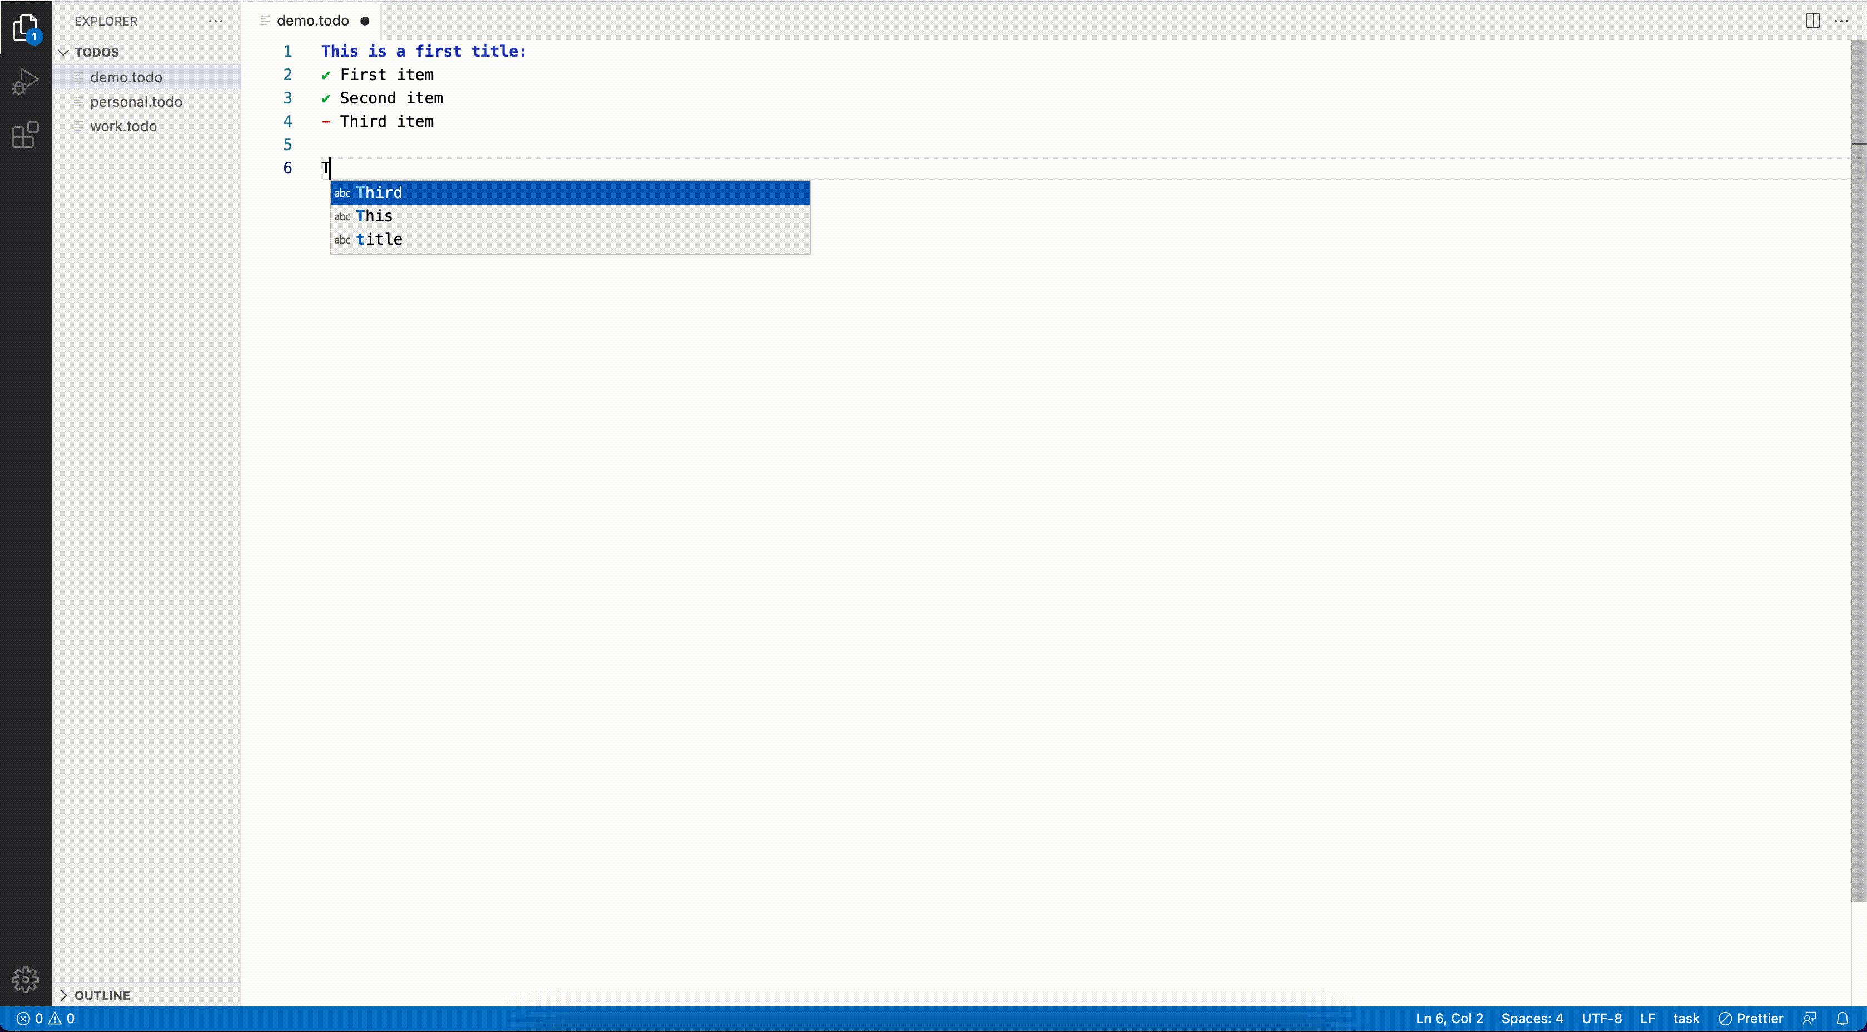This screenshot has height=1032, width=1867.
Task: Click errors and warnings status indicator
Action: [45, 1018]
